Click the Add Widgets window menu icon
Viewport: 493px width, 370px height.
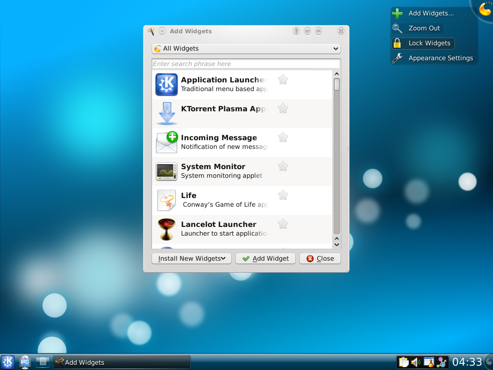(x=151, y=31)
